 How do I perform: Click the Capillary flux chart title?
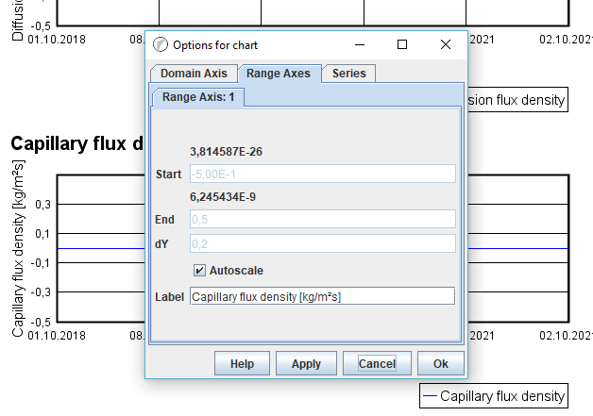[x=76, y=143]
